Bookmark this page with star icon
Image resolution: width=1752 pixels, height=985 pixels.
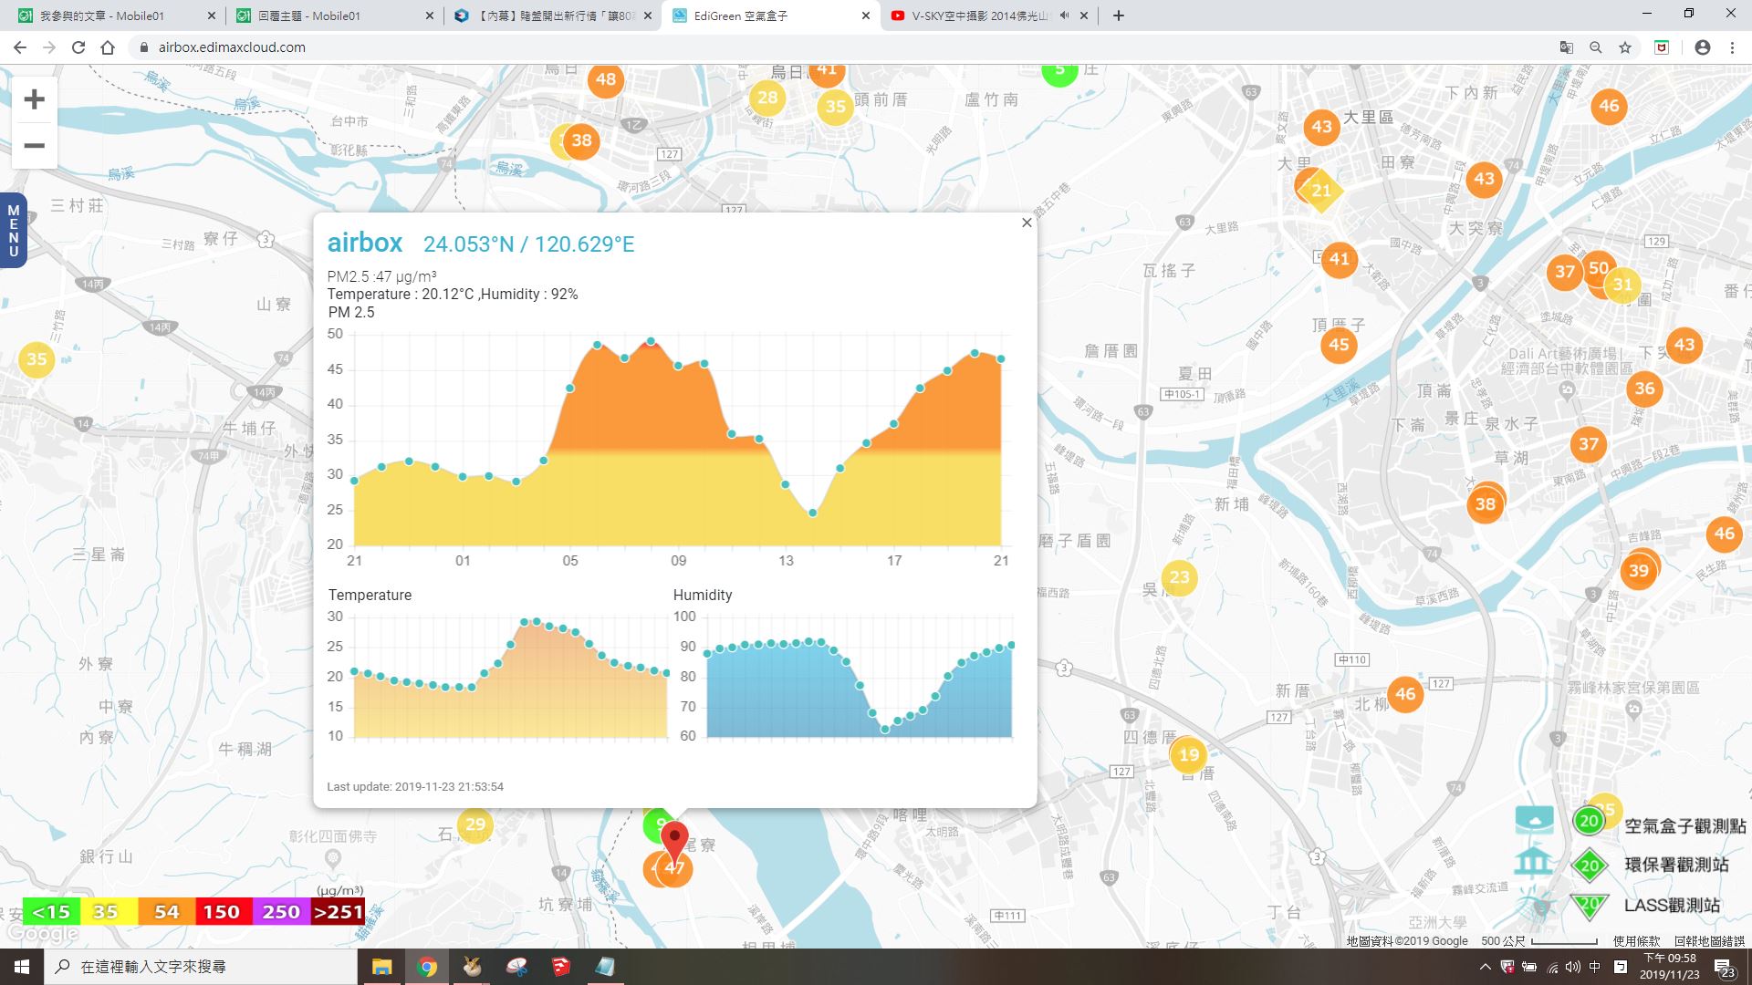click(x=1625, y=47)
